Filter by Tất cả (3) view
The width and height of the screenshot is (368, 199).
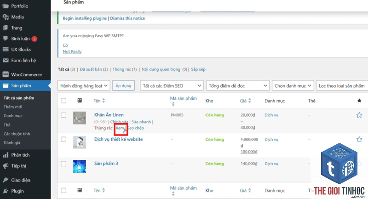point(66,69)
